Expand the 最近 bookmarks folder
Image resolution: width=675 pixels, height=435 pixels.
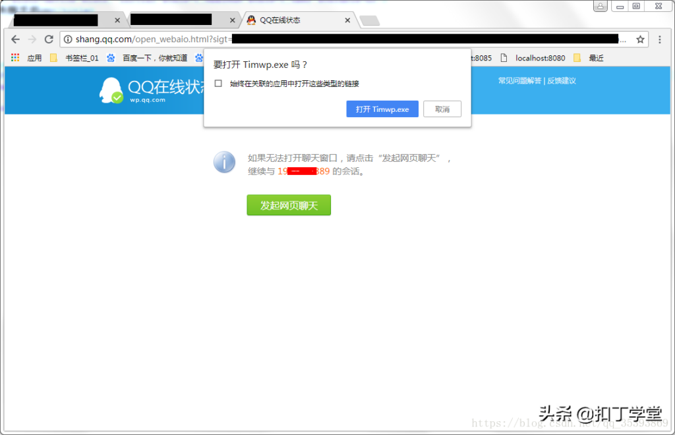pos(592,58)
